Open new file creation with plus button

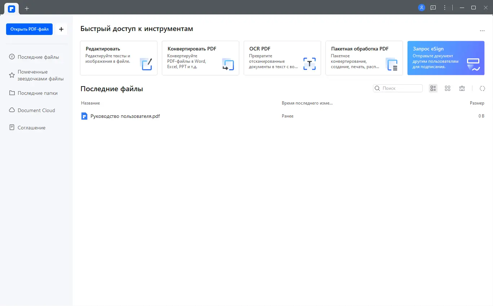click(x=61, y=29)
